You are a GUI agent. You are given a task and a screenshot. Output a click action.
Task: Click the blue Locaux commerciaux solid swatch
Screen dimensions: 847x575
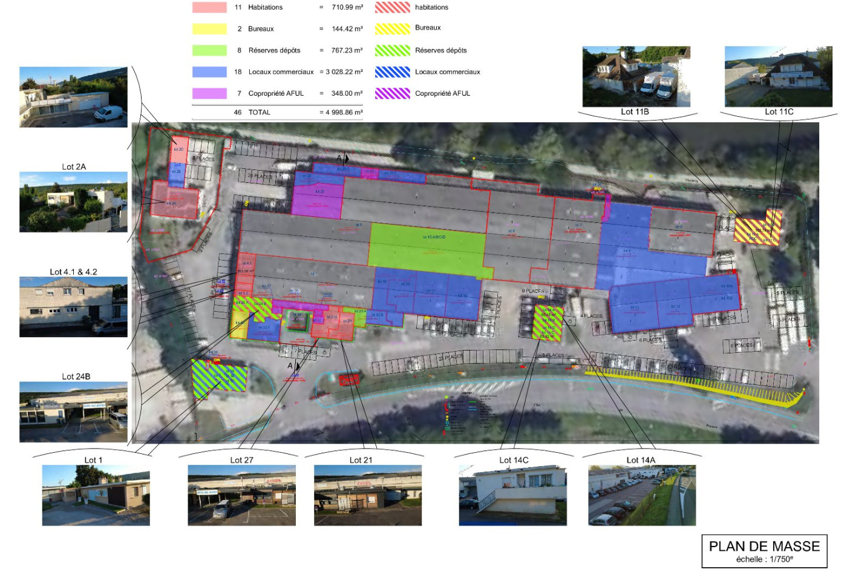[209, 71]
